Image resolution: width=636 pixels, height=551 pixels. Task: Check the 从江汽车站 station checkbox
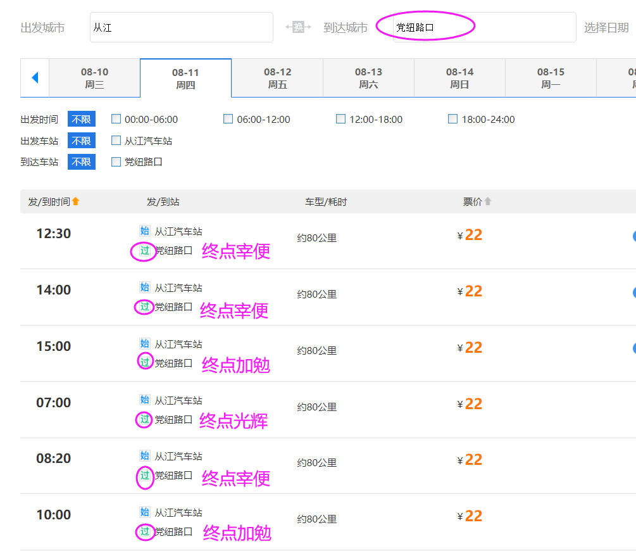pos(116,141)
